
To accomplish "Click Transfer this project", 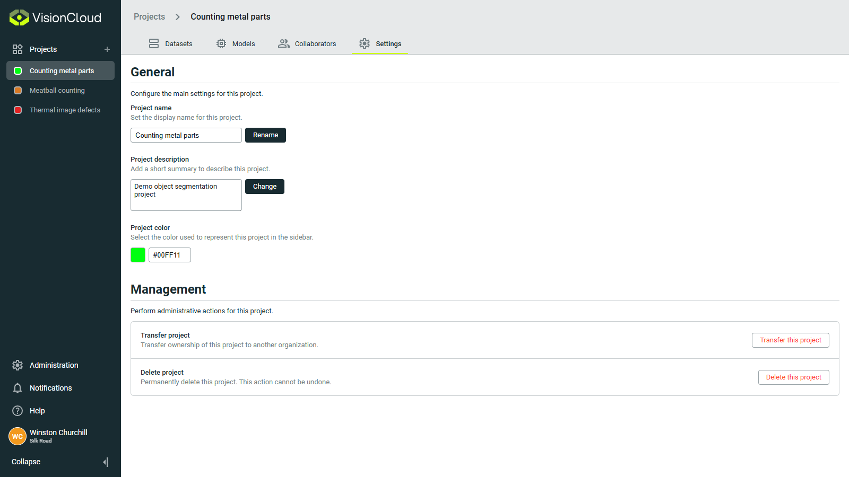I will tap(790, 340).
